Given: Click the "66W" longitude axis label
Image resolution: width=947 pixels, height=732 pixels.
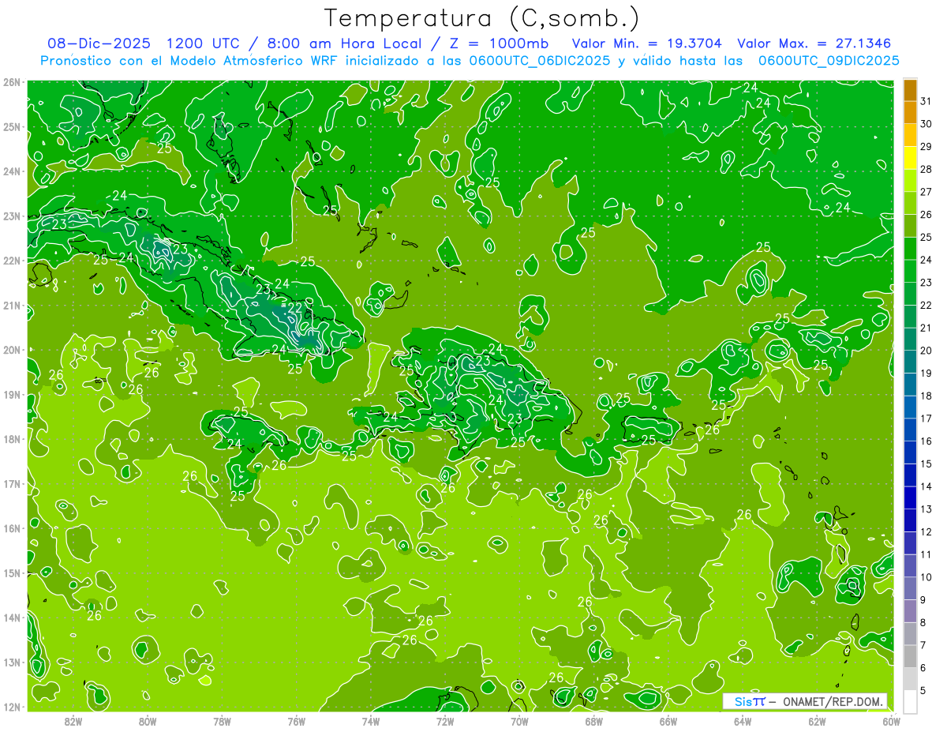Looking at the screenshot, I should [x=668, y=721].
